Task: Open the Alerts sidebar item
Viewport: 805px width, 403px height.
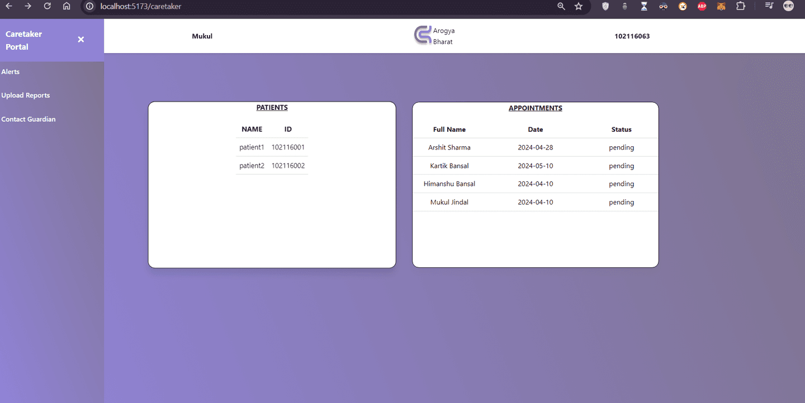Action: pos(11,71)
